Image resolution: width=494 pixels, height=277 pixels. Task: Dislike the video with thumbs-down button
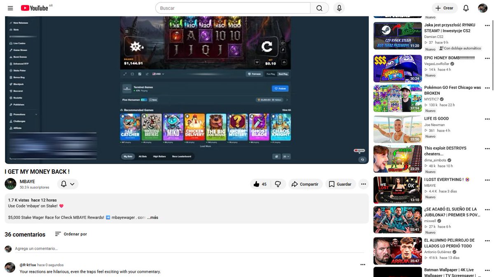click(x=278, y=184)
